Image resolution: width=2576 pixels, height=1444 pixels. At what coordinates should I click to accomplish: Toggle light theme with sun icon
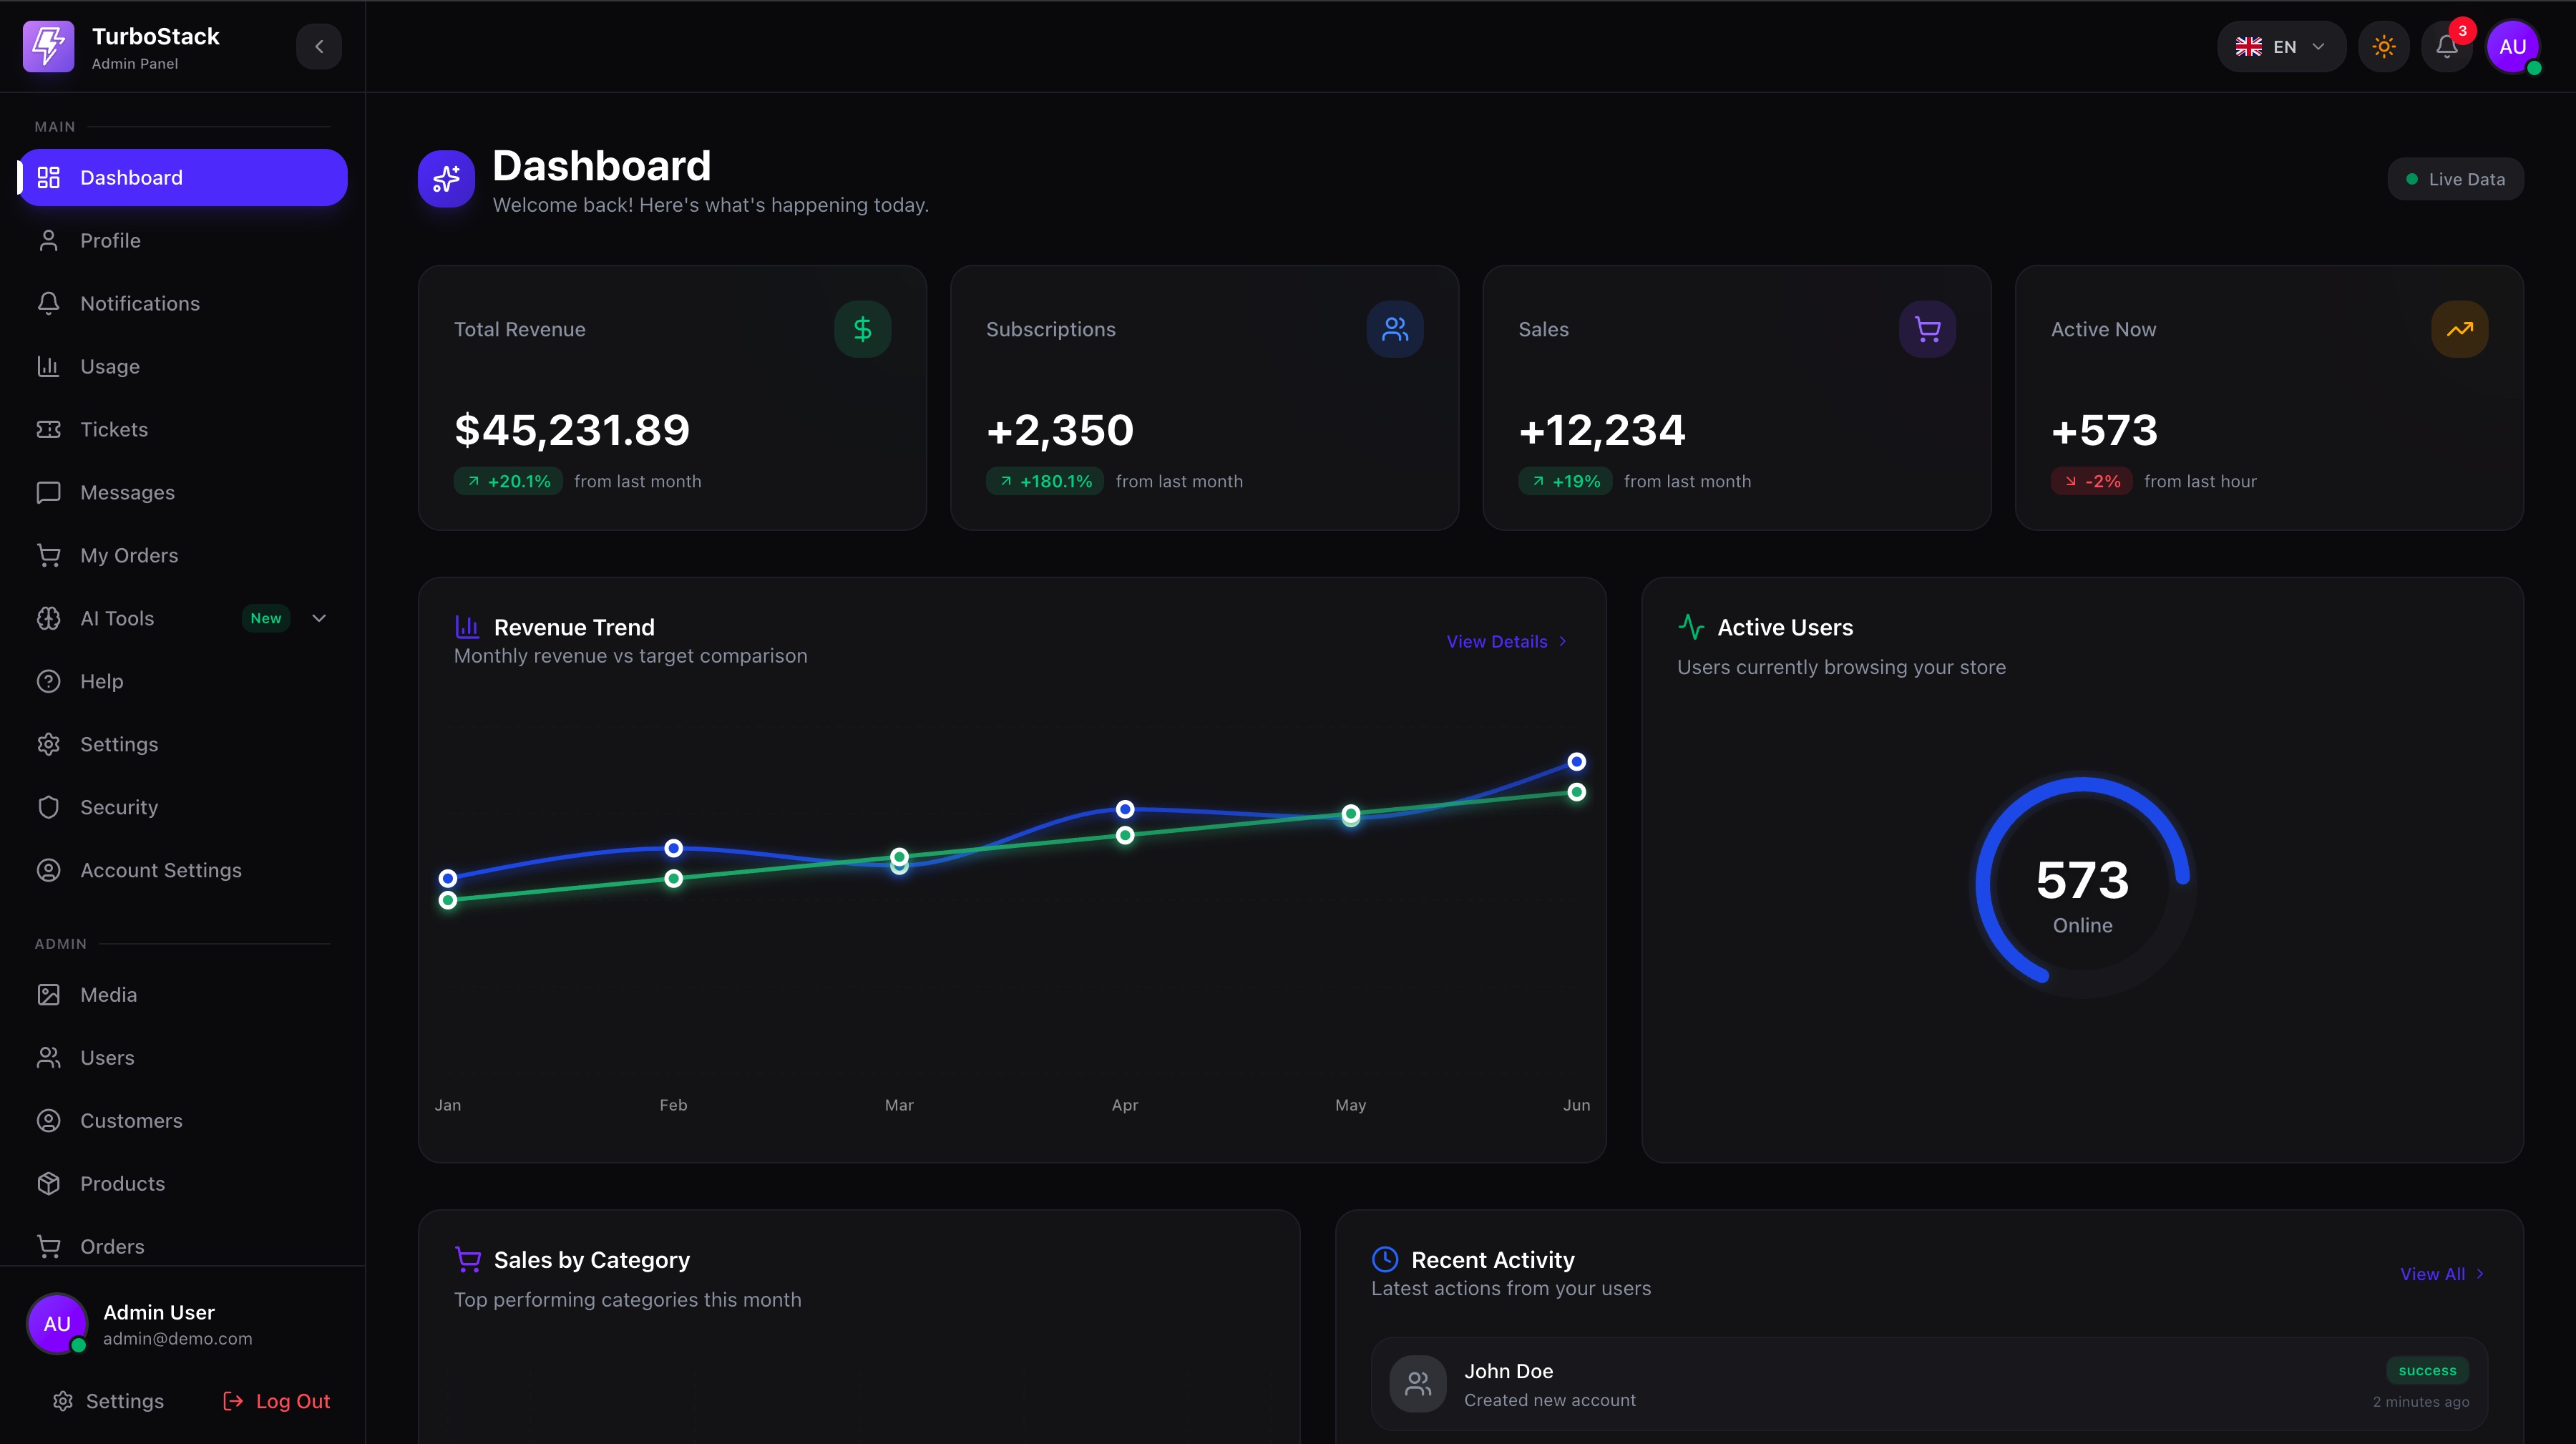tap(2383, 47)
